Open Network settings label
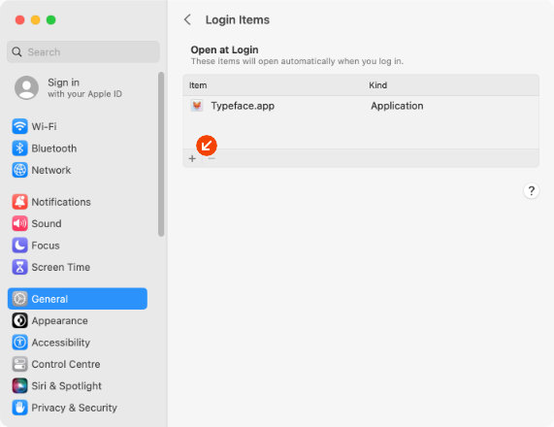The height and width of the screenshot is (427, 554). [51, 170]
